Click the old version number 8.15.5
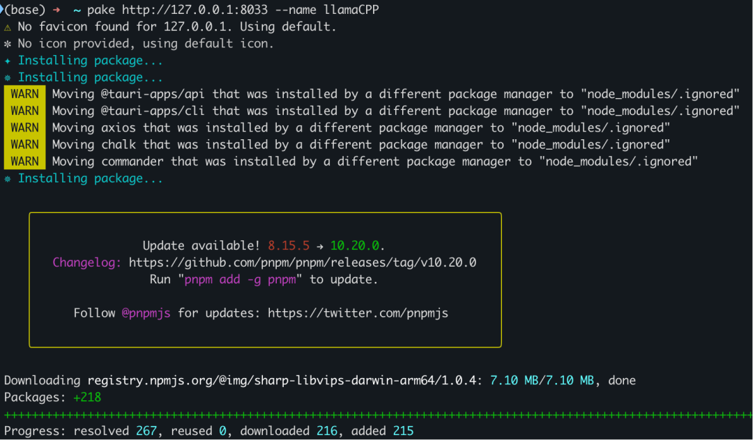The height and width of the screenshot is (440, 753). tap(289, 246)
